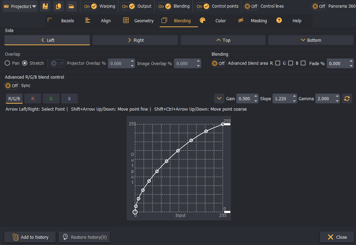Click the save configuration icon
Image resolution: width=356 pixels, height=245 pixels.
pos(45,6)
